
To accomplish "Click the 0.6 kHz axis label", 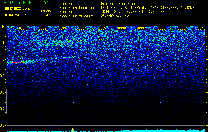I will pyautogui.click(x=3, y=125).
